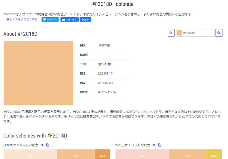
Task: Click the TONE value 澄んだ橙
Action: pyautogui.click(x=104, y=64)
